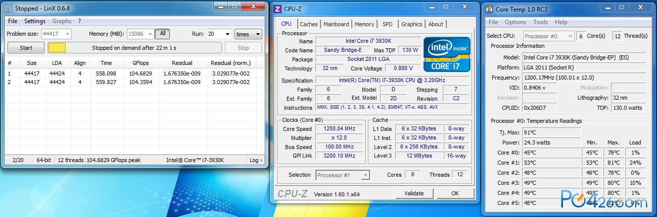Click the CPU-Z title bar Z icon

[278, 9]
